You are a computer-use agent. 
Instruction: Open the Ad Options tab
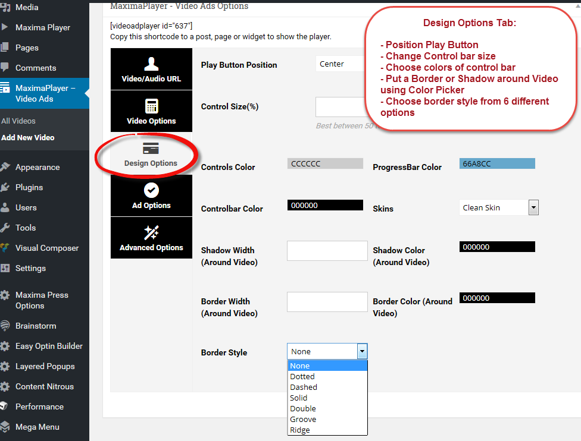[x=151, y=196]
